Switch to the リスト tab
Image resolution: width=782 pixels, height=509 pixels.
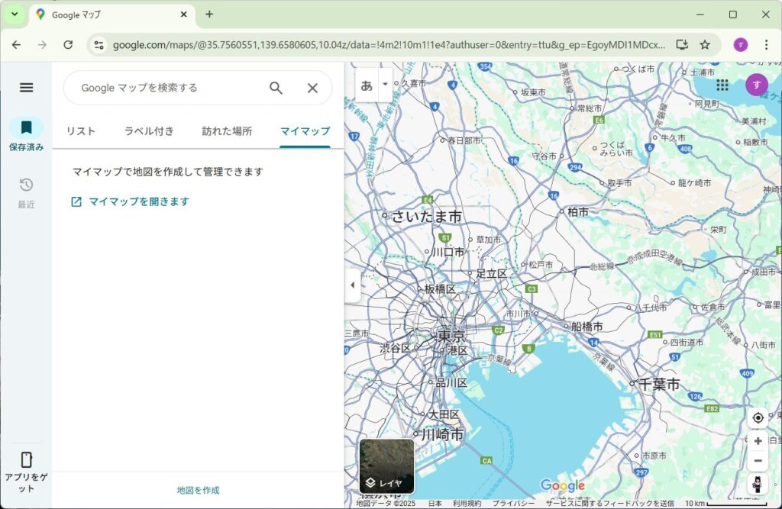coord(81,131)
